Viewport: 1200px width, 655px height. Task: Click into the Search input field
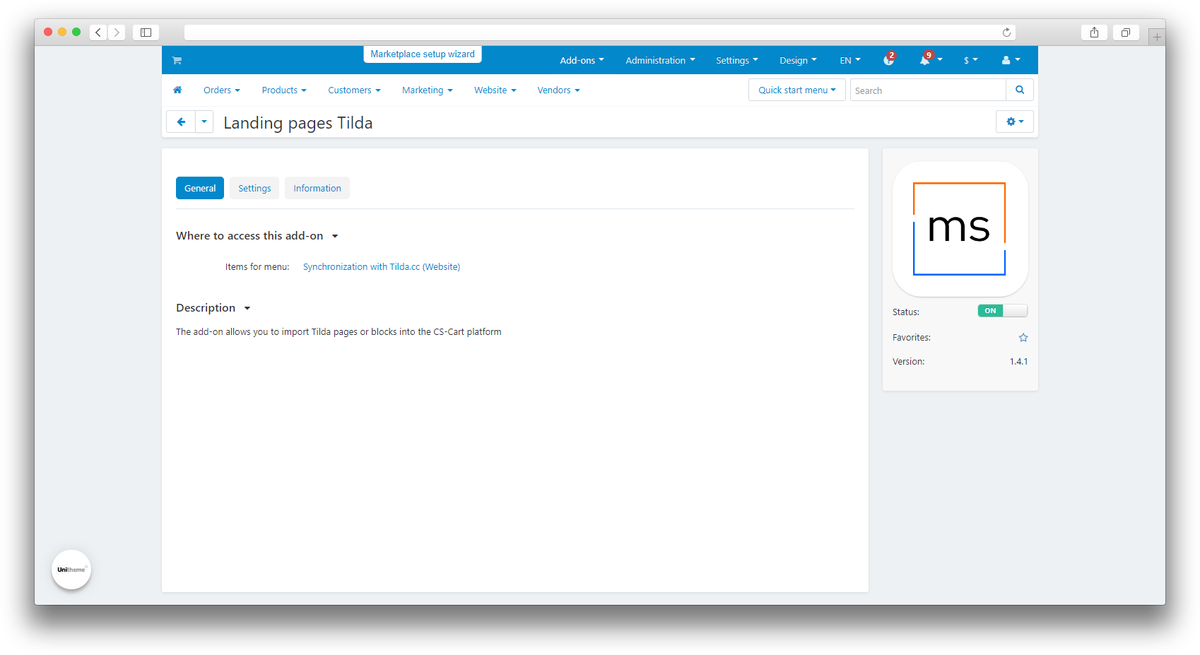[x=927, y=90]
